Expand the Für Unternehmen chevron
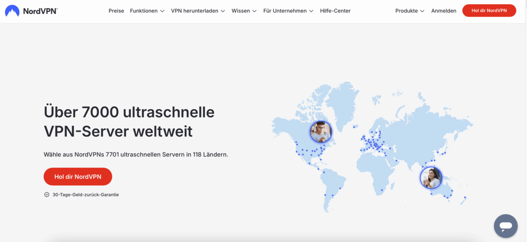The height and width of the screenshot is (242, 527). point(311,11)
